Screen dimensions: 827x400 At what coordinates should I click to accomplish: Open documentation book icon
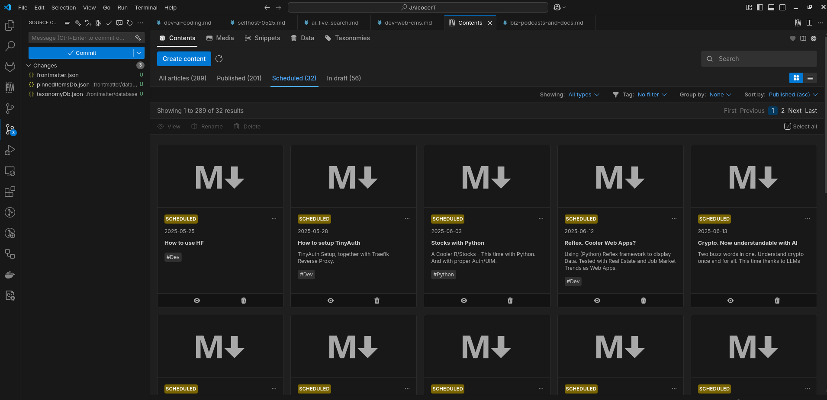803,38
